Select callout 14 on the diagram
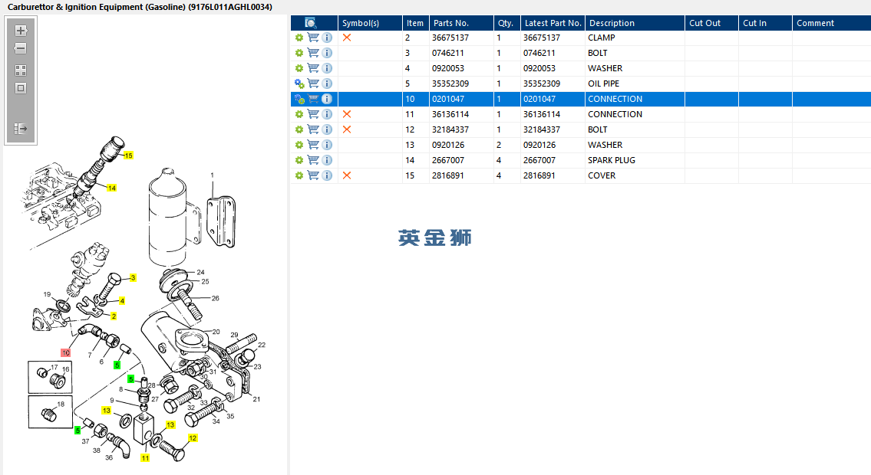 (x=111, y=188)
